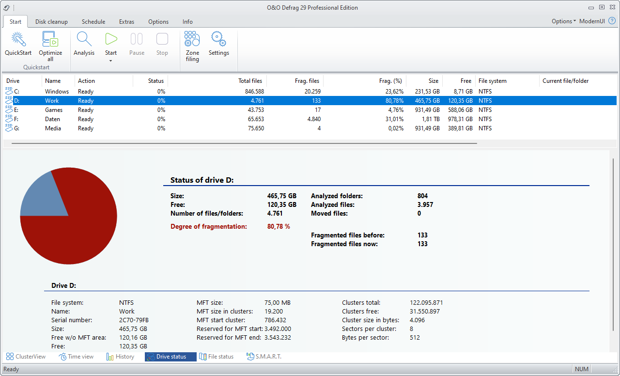Run drive Analysis with magnifier icon
The width and height of the screenshot is (620, 376).
[x=84, y=39]
